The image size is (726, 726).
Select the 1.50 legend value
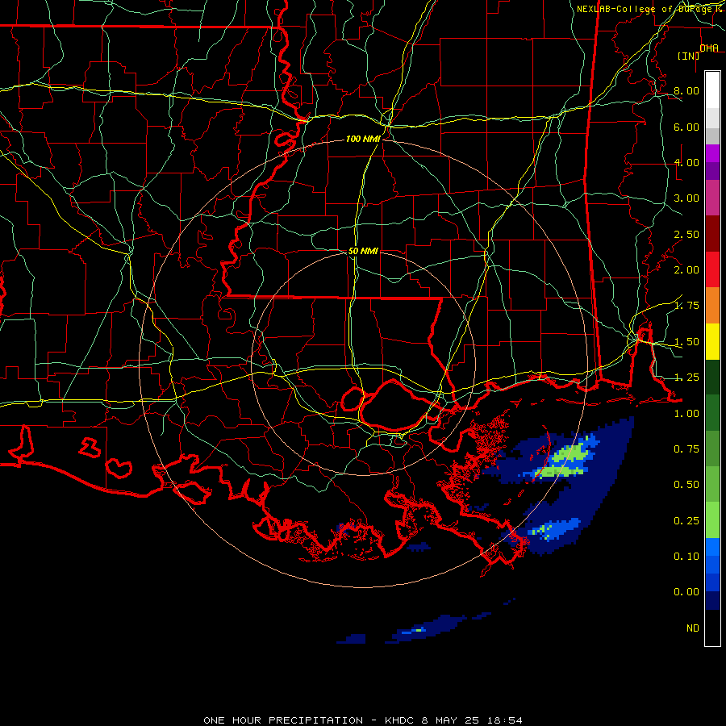686,342
